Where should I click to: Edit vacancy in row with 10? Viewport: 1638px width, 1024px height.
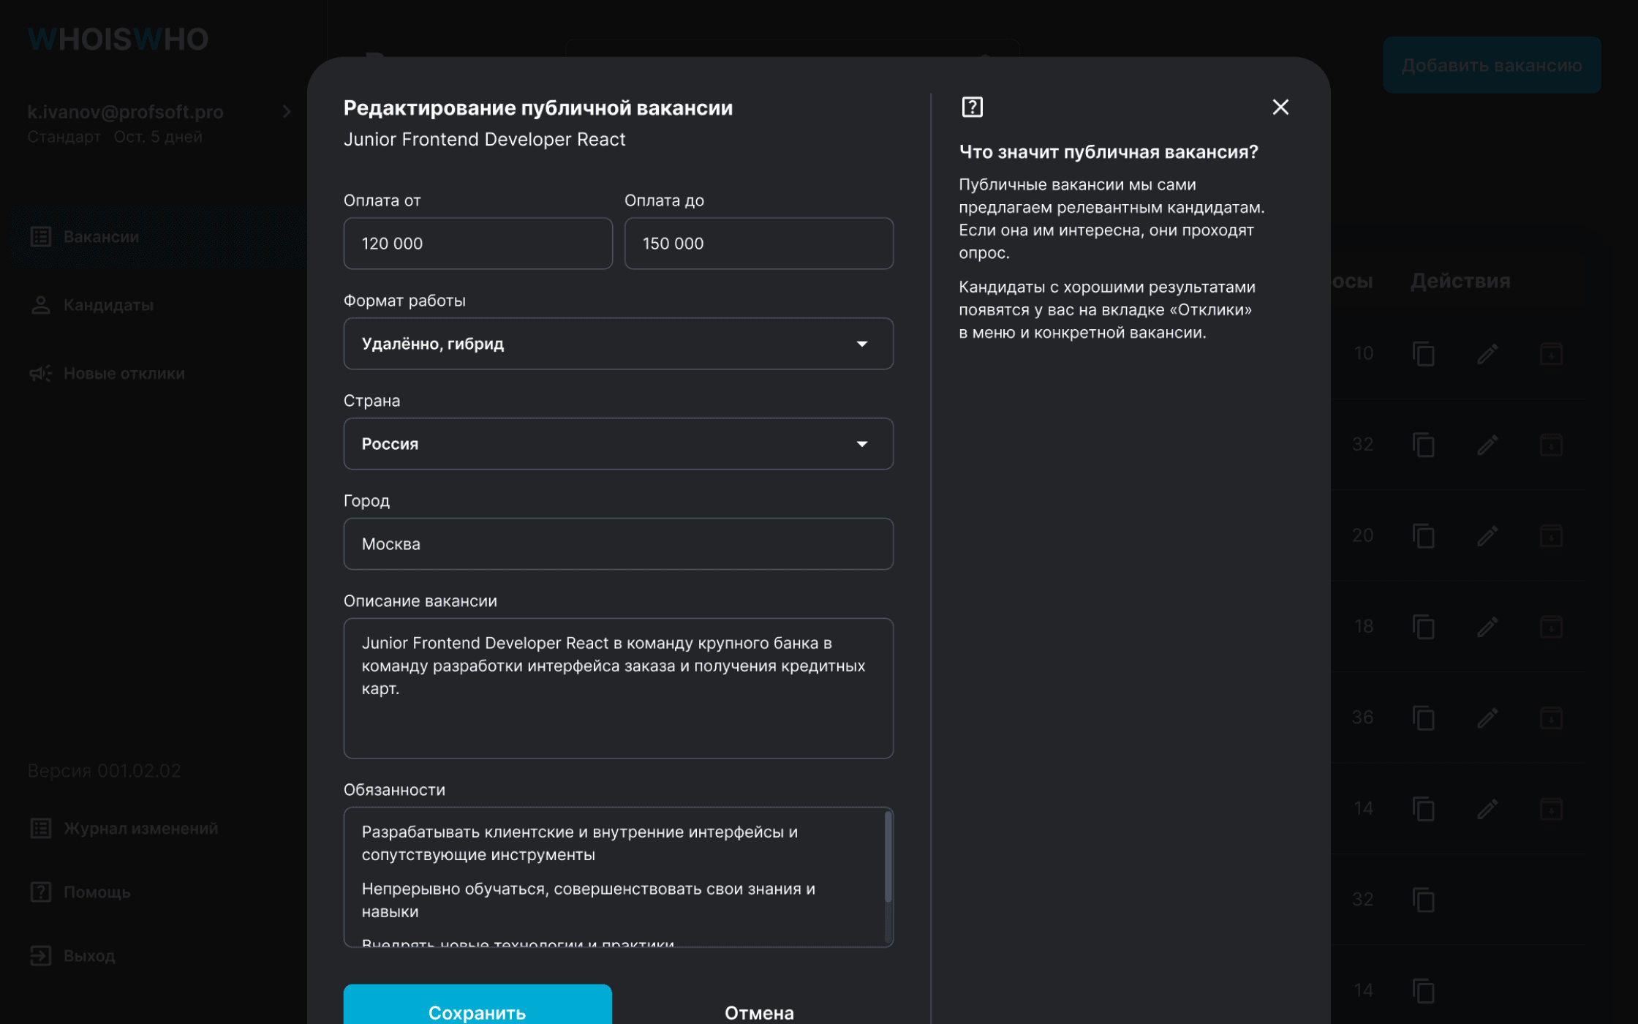(x=1487, y=354)
